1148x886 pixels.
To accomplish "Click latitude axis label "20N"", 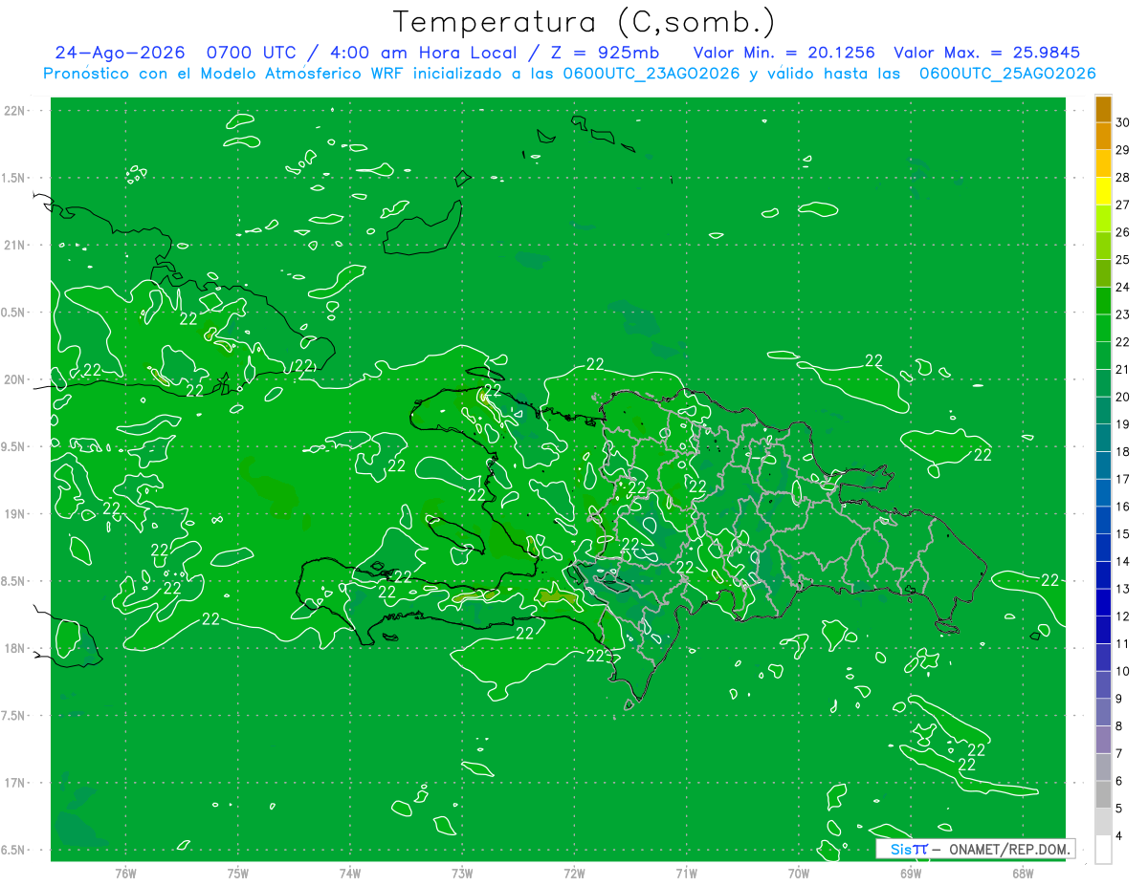I will [14, 379].
